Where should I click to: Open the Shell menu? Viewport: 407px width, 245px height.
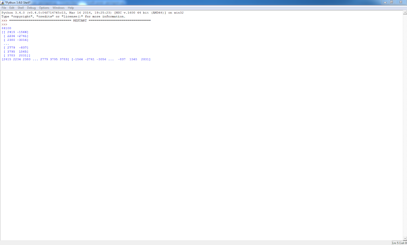tap(21, 8)
